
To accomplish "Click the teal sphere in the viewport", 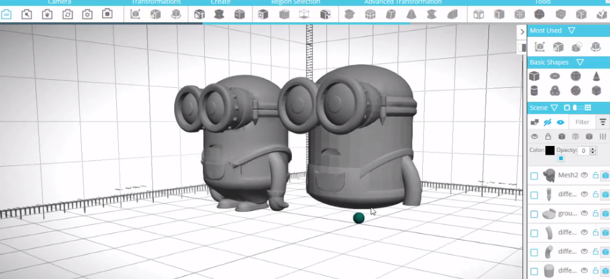I will pyautogui.click(x=359, y=218).
